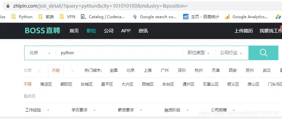Open the 主页 - 百度统计 bookmark
The image size is (282, 119).
pyautogui.click(x=201, y=17)
